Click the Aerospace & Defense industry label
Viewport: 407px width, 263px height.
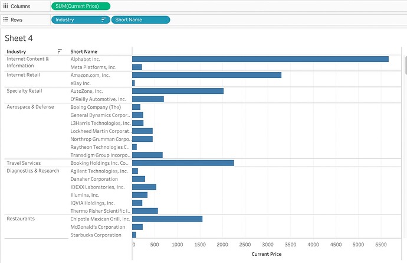(30, 107)
